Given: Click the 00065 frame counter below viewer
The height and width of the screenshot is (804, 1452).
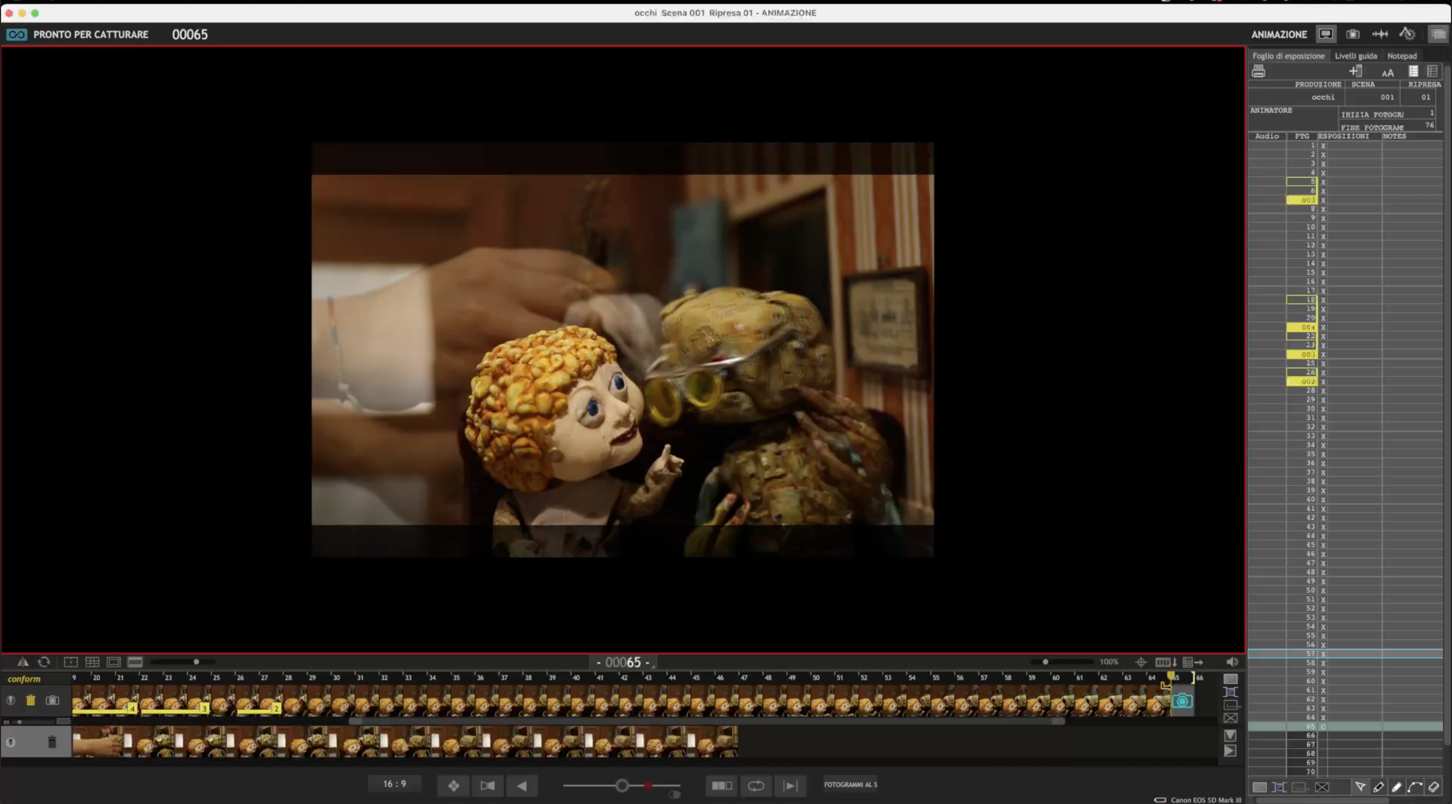Looking at the screenshot, I should coord(623,662).
